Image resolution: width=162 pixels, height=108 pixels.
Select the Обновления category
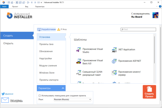click(x=51, y=51)
